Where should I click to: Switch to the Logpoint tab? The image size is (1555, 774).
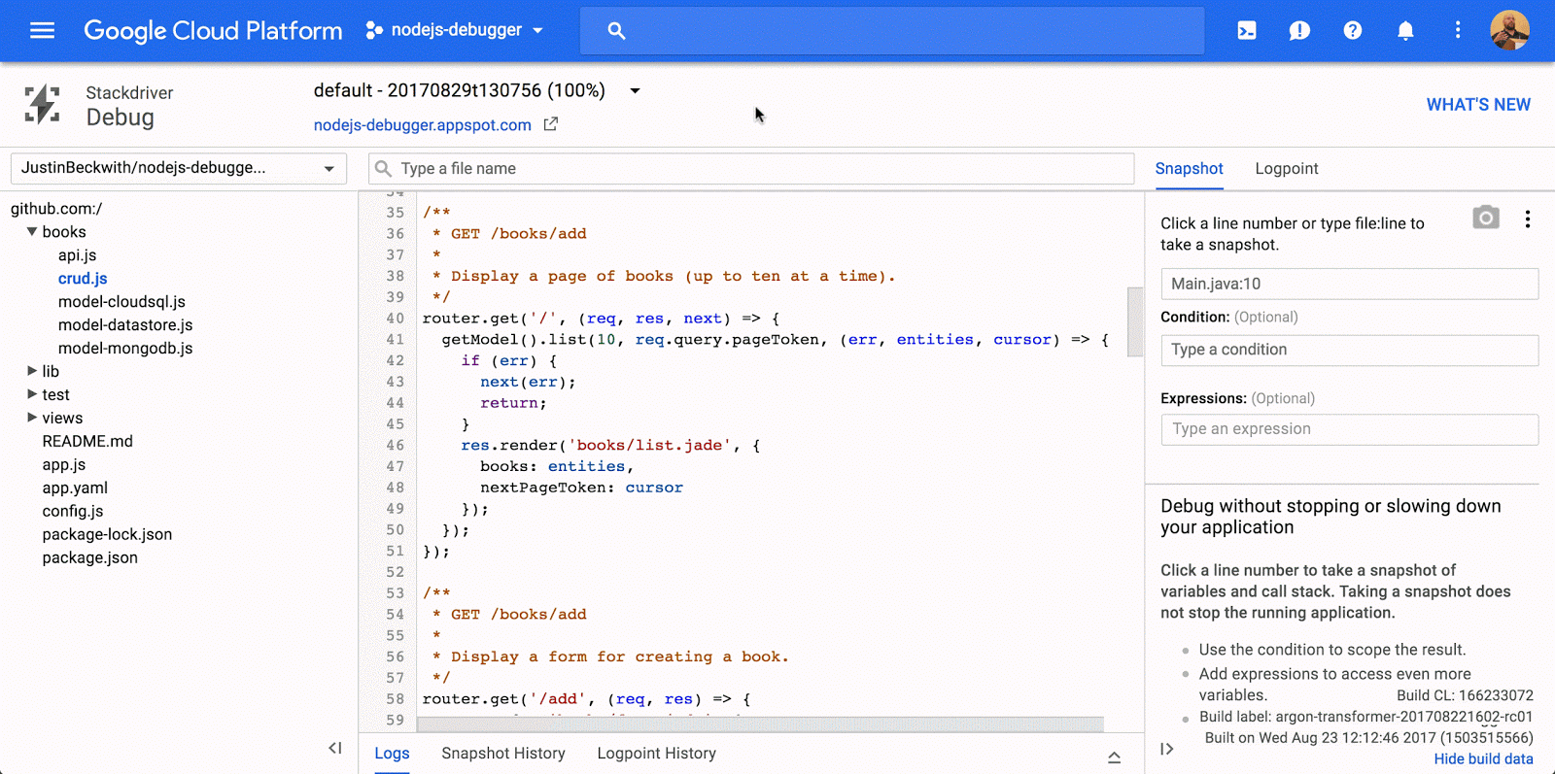click(x=1287, y=169)
